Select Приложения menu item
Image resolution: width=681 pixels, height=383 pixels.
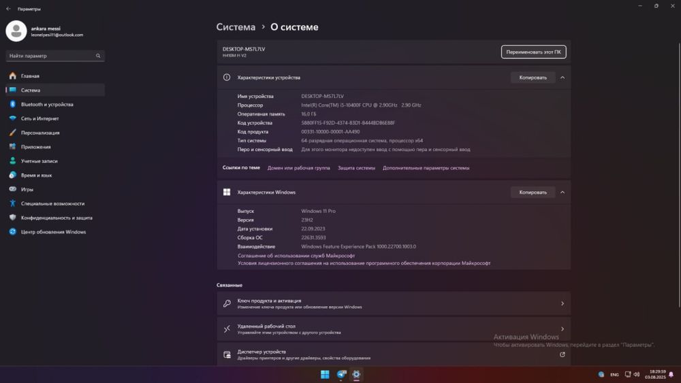coord(55,147)
